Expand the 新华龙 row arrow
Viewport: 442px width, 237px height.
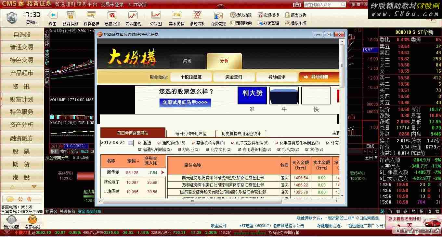click(163, 172)
